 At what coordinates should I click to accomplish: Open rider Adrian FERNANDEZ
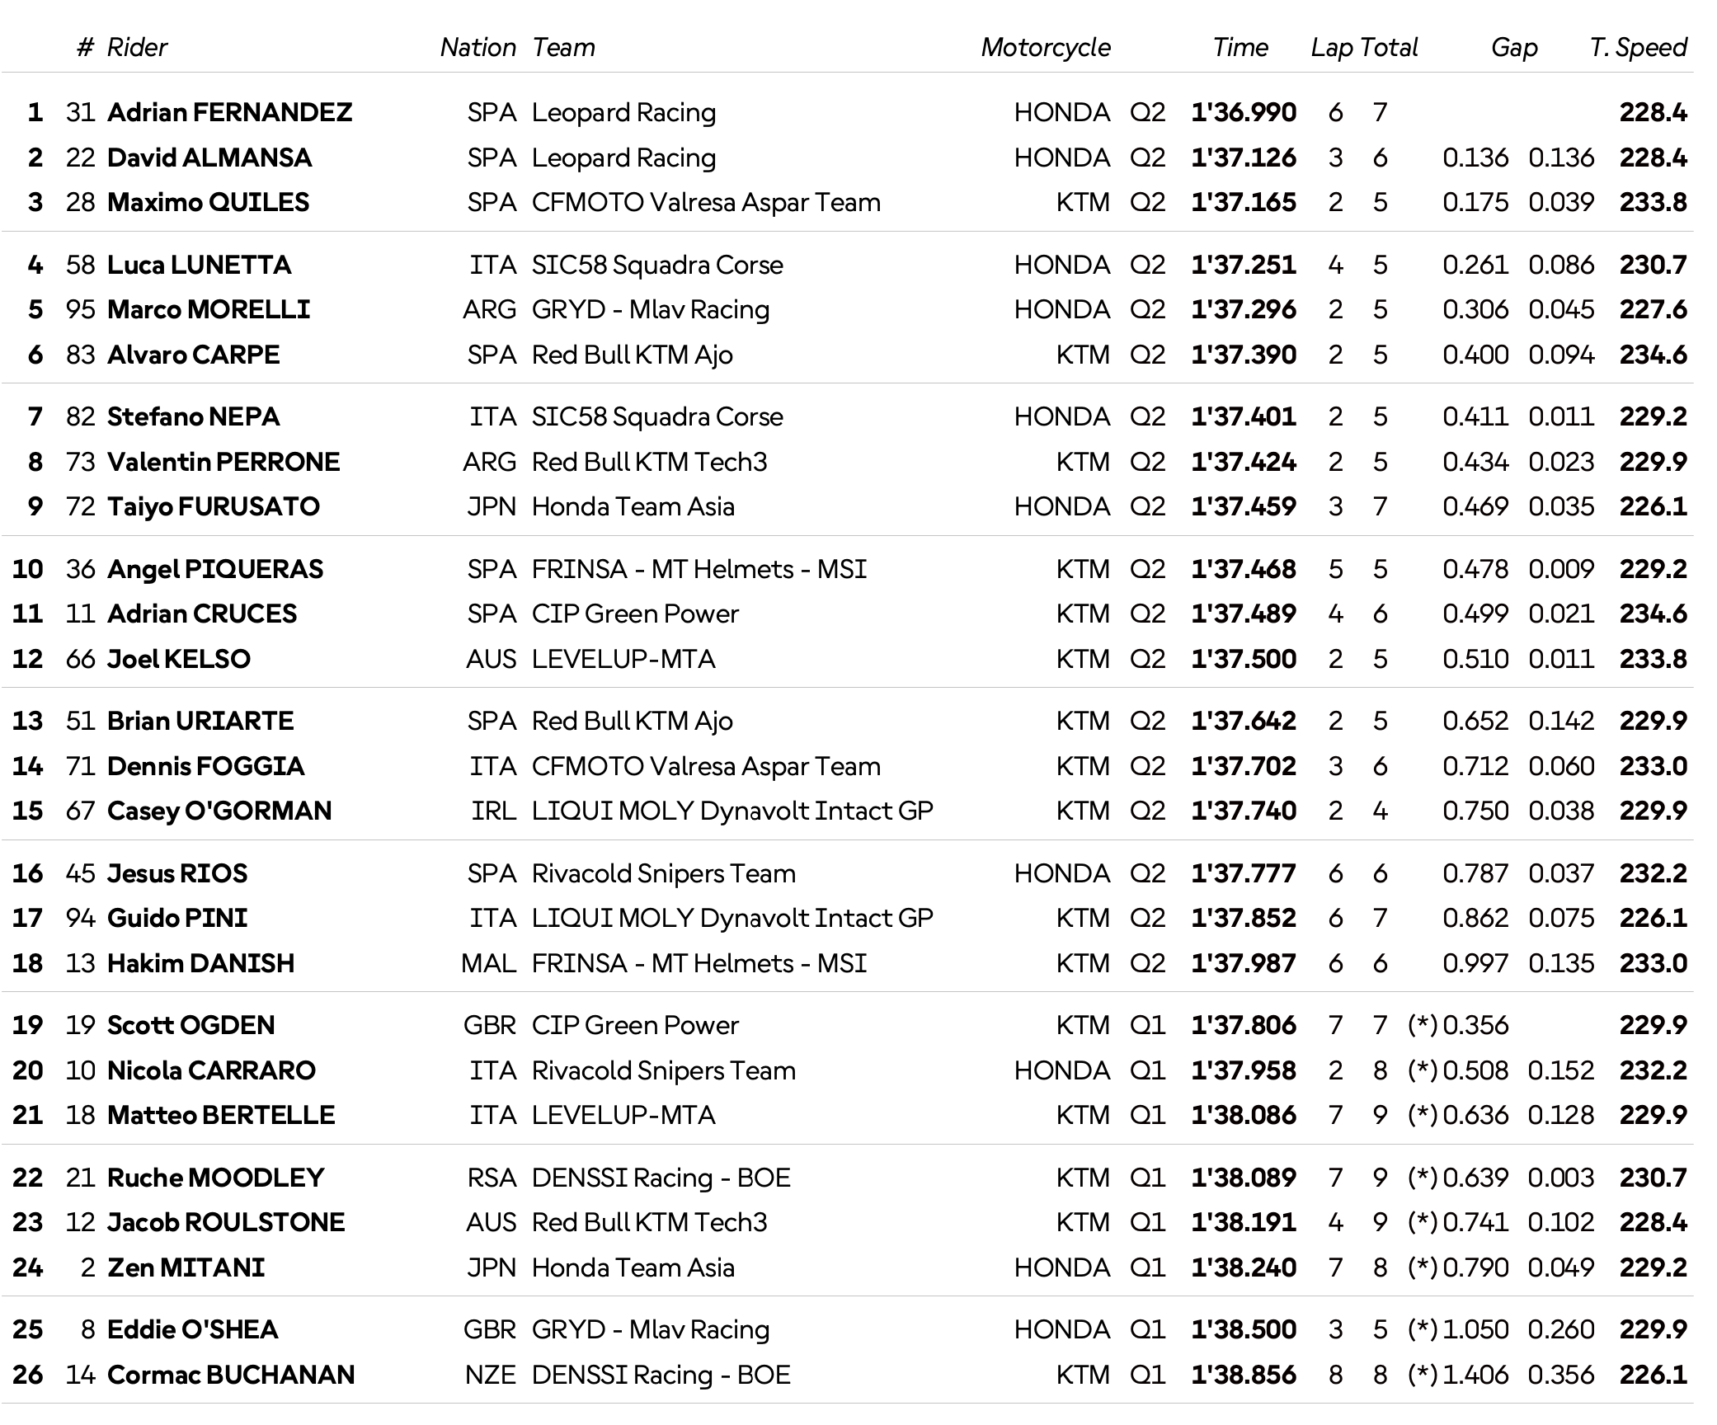229,112
